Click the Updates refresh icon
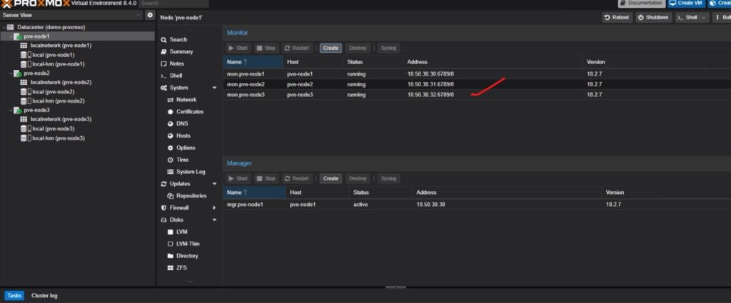The height and width of the screenshot is (303, 731). 163,184
